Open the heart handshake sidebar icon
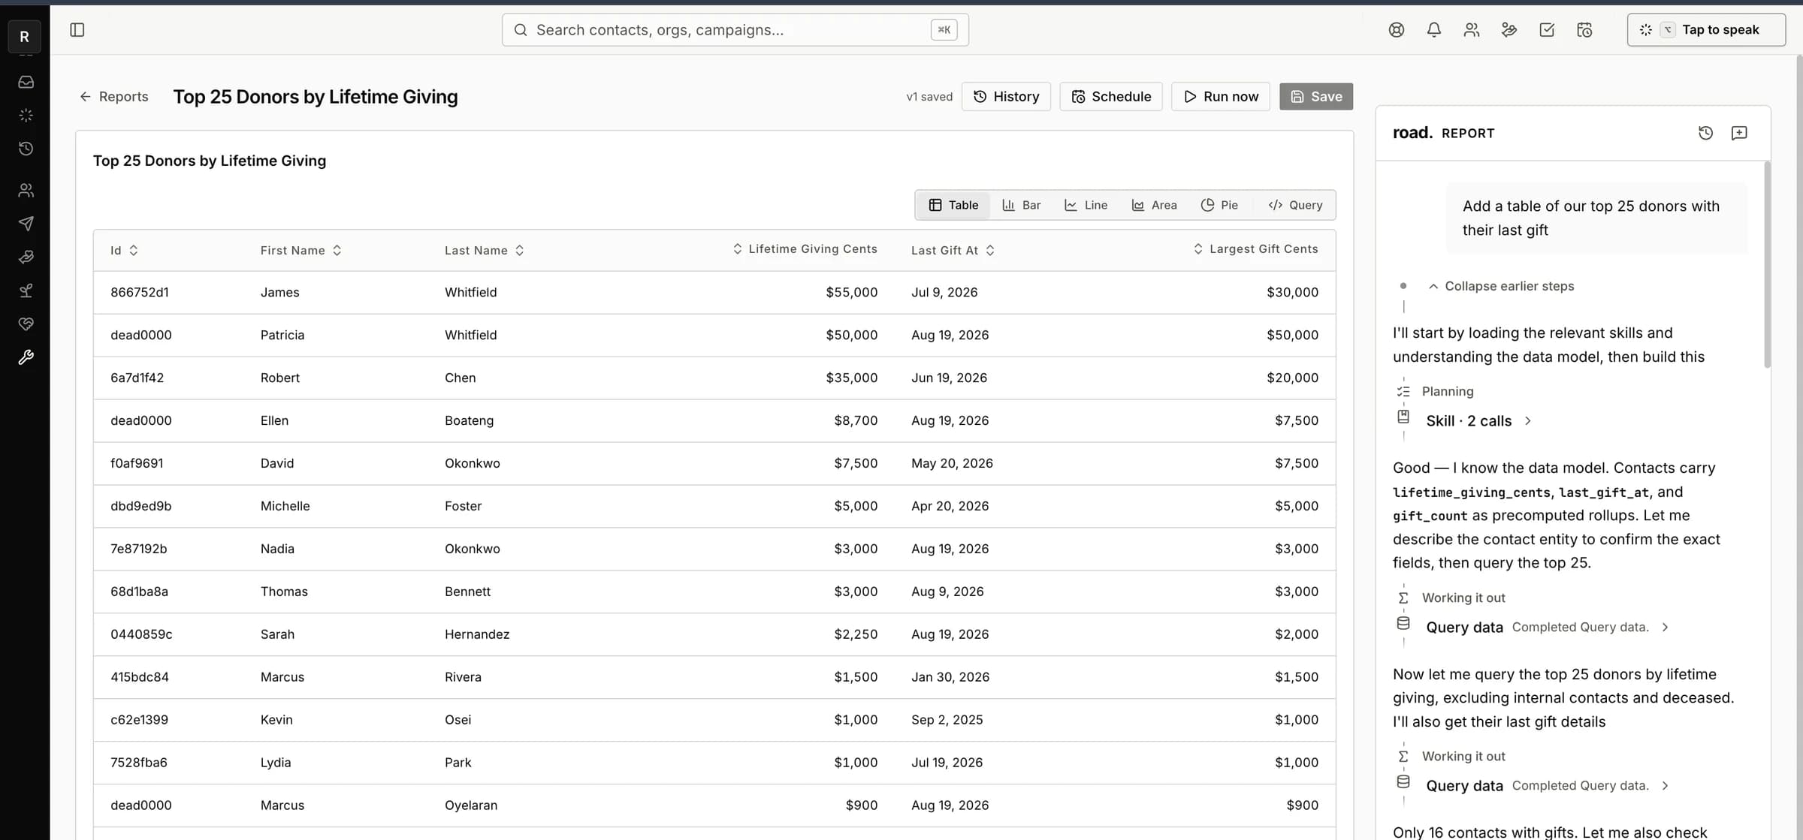The width and height of the screenshot is (1803, 840). point(26,324)
